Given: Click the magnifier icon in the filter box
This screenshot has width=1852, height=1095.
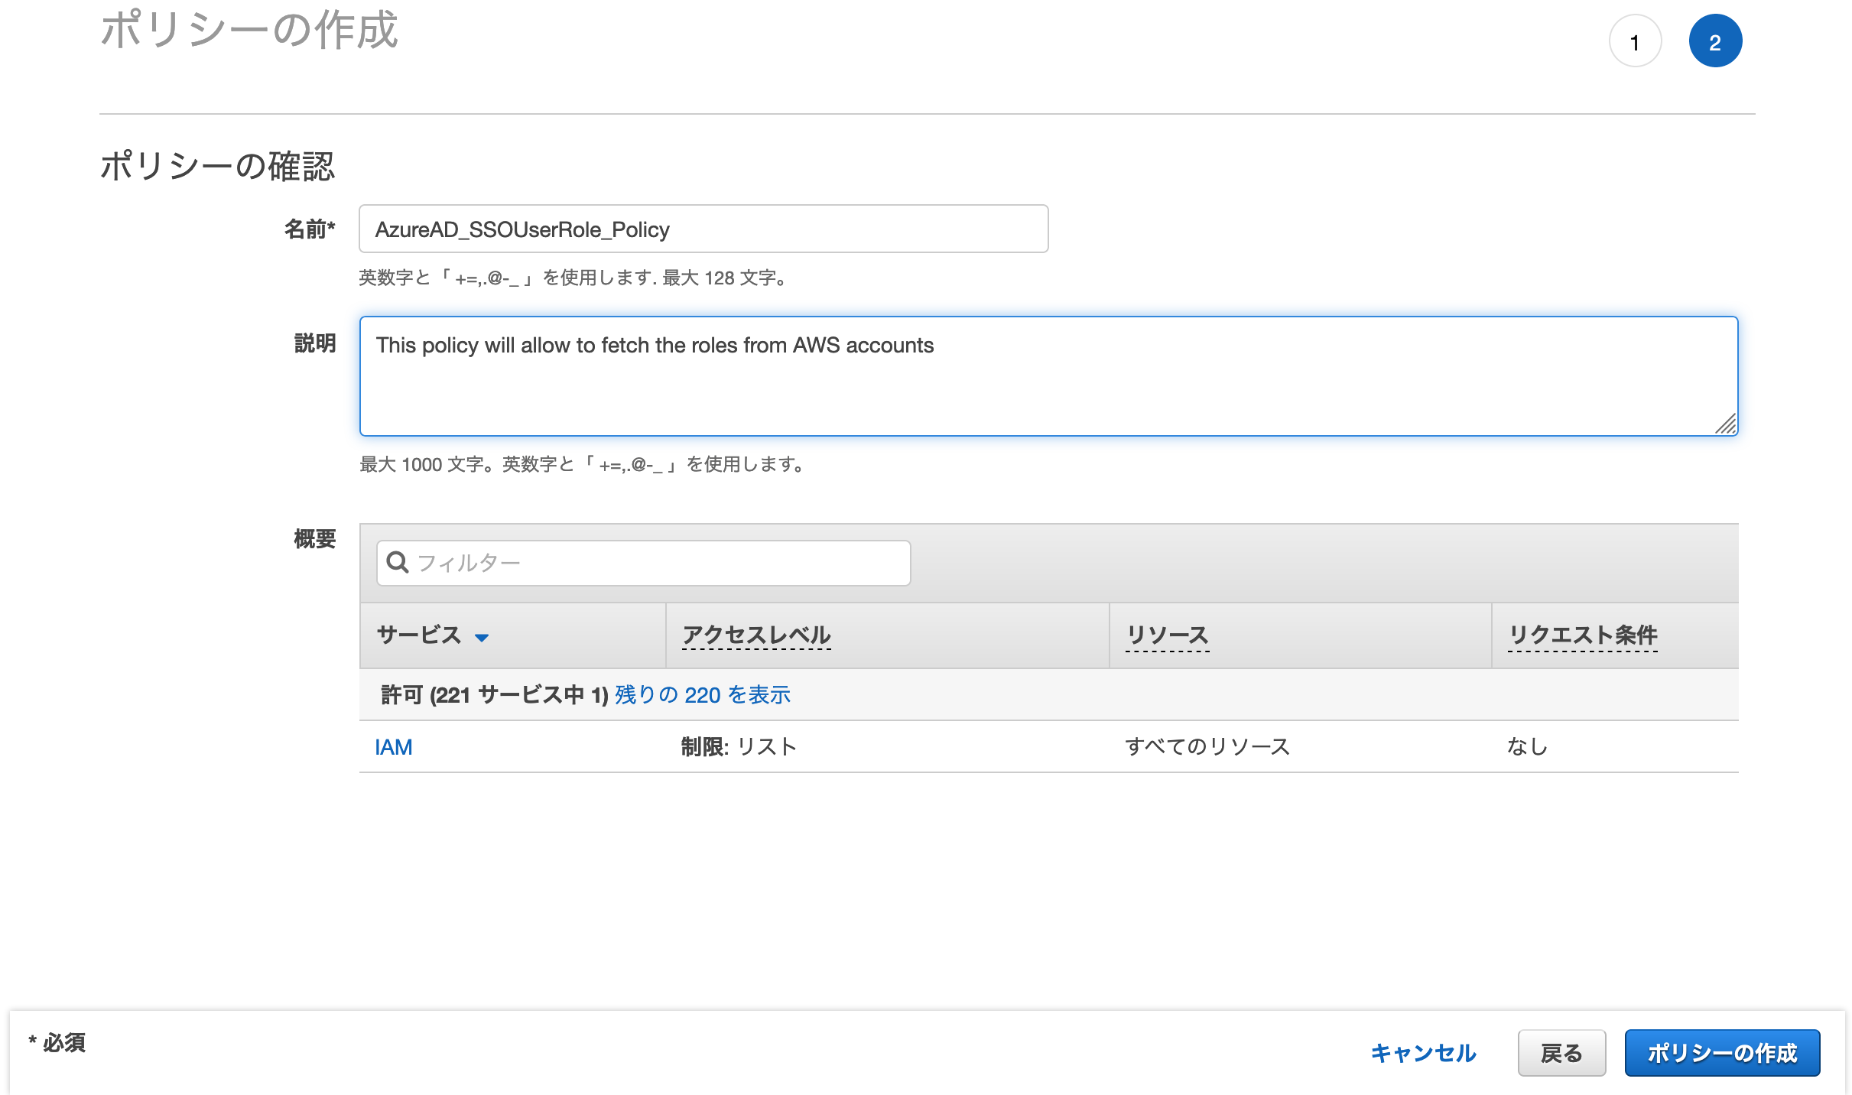Looking at the screenshot, I should point(397,563).
